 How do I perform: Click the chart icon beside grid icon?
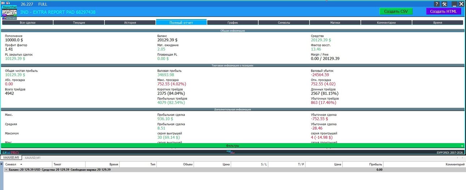click(8, 3)
